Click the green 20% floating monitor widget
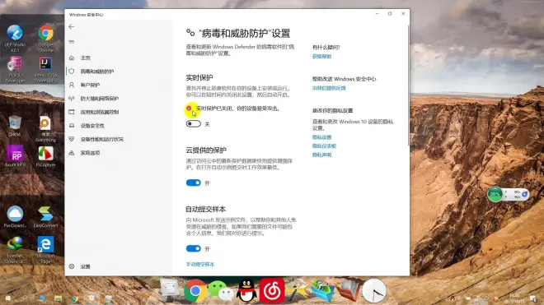Viewport: 544px width, 305px height. (495, 194)
